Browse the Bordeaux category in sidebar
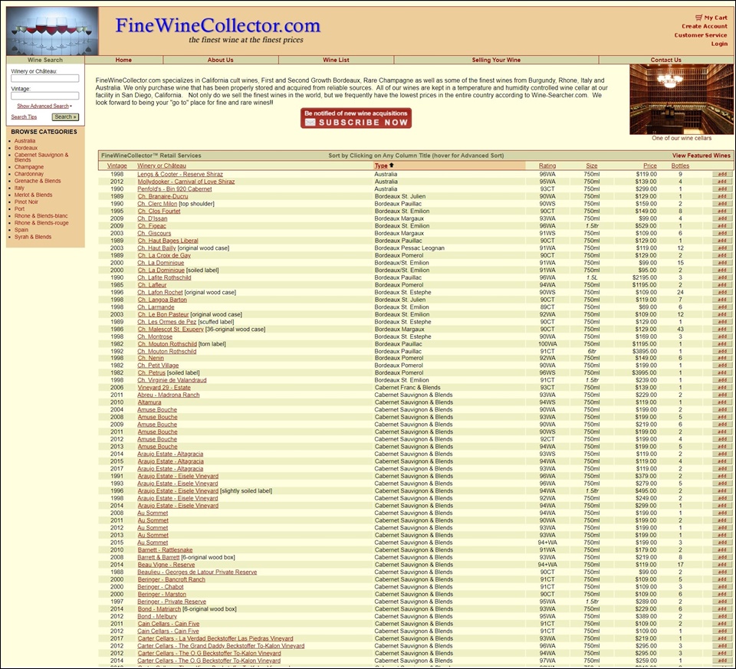Screen dimensions: 736x669 [x=26, y=148]
